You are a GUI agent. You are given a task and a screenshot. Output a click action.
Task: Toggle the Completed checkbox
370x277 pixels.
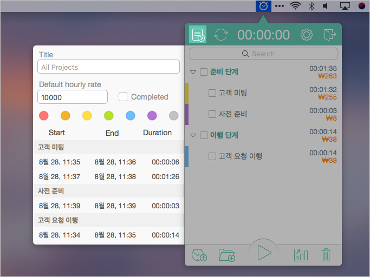tap(123, 97)
